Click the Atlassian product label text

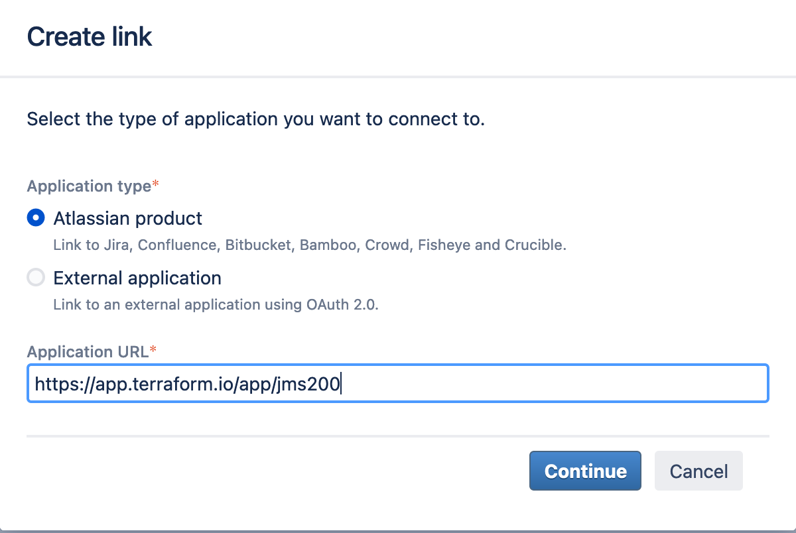[128, 218]
